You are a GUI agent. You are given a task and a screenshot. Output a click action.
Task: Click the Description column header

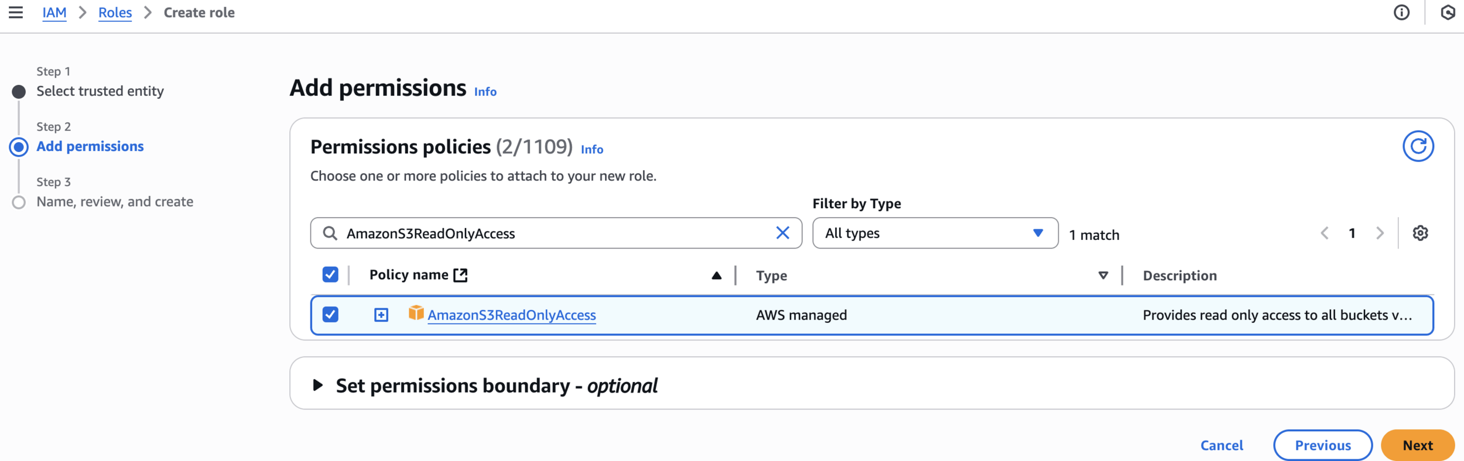click(x=1179, y=276)
